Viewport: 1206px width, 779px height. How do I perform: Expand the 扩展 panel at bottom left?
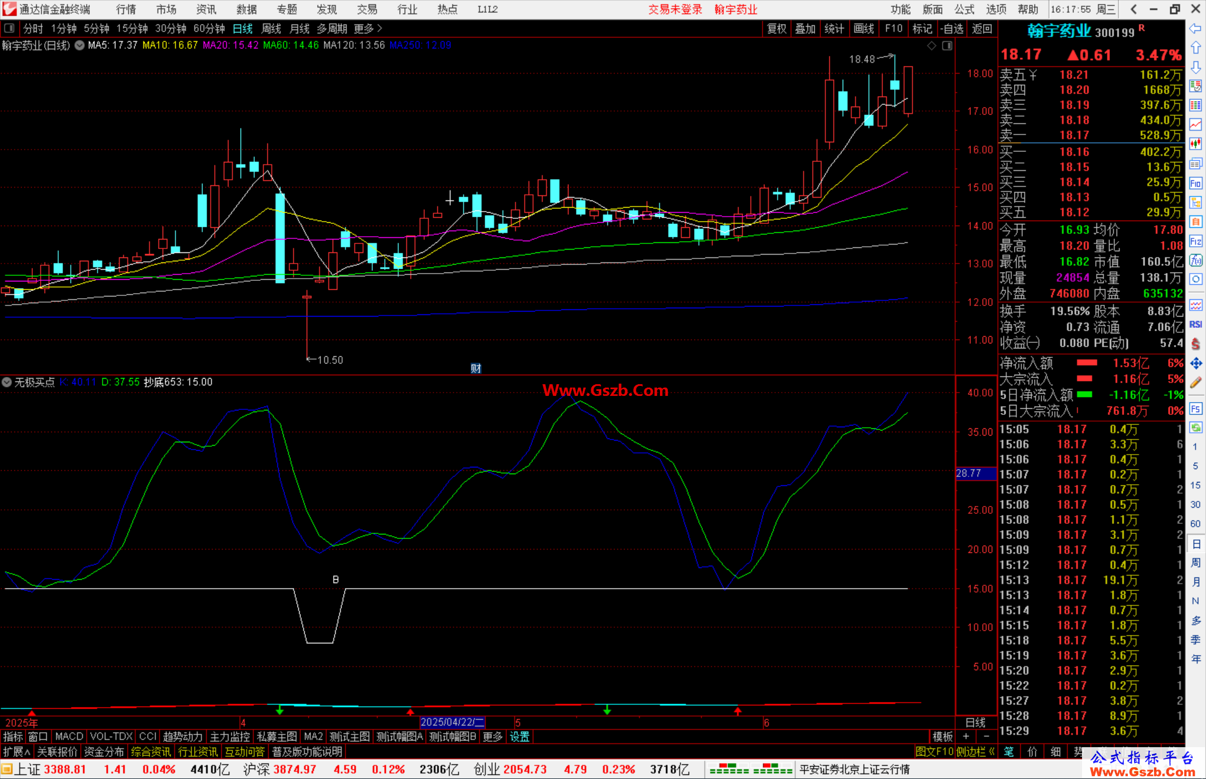(16, 752)
